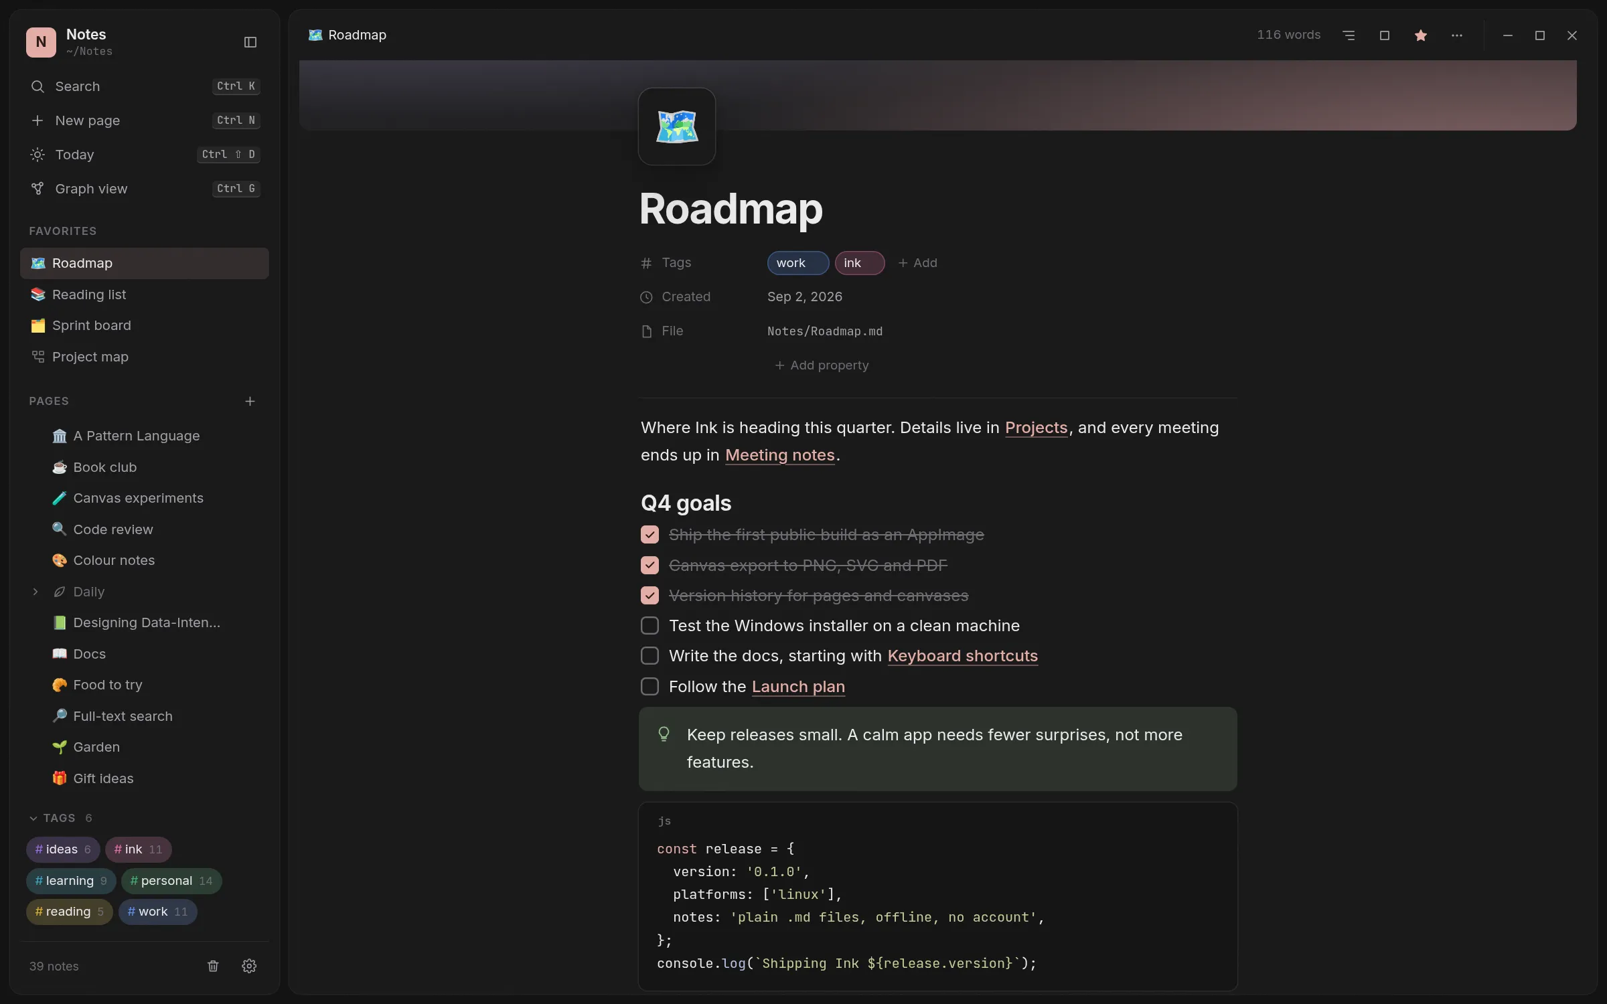
Task: Check 'Write the docs' task checkbox
Action: click(x=649, y=655)
